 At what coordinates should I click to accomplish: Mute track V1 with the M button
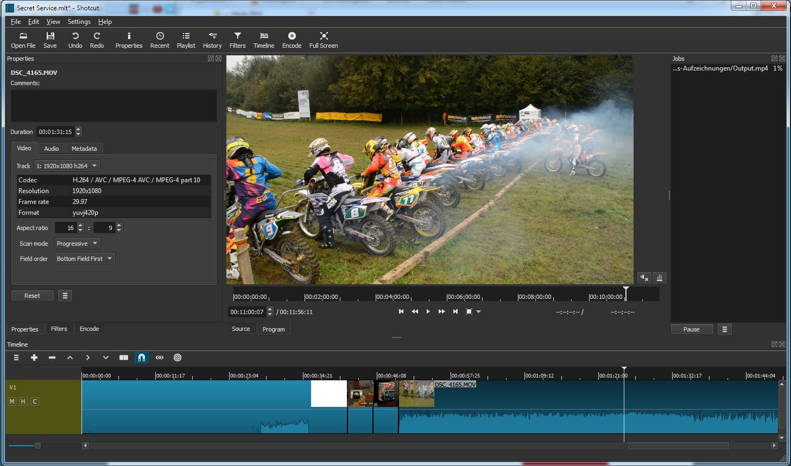[x=11, y=401]
